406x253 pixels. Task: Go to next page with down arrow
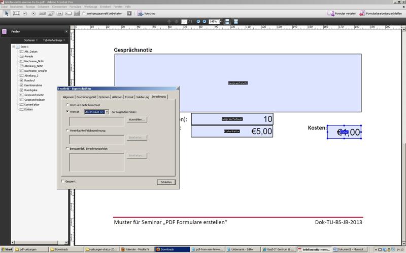tap(176, 22)
